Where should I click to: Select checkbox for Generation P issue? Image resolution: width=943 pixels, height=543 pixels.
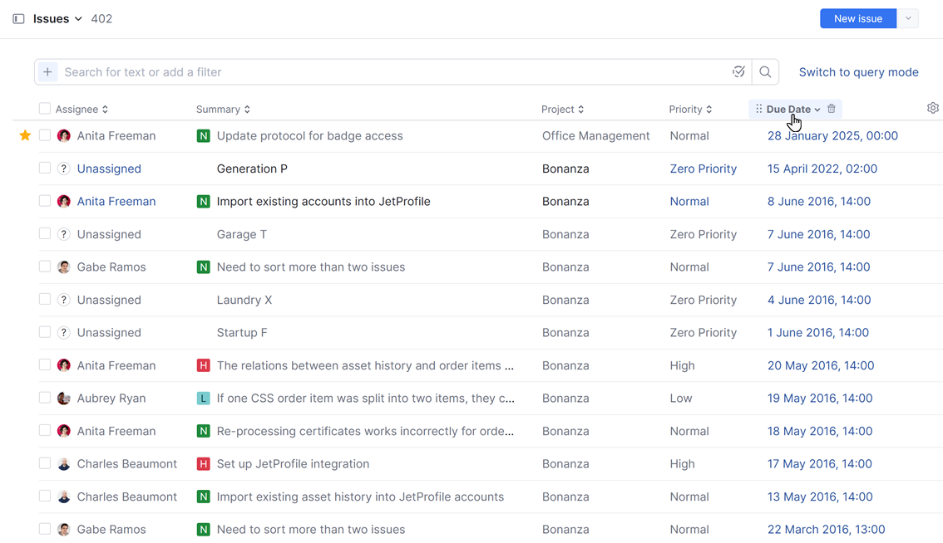(x=45, y=168)
